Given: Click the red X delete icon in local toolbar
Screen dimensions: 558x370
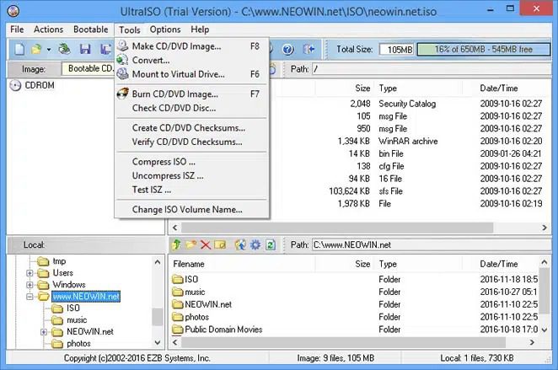Looking at the screenshot, I should tap(205, 244).
